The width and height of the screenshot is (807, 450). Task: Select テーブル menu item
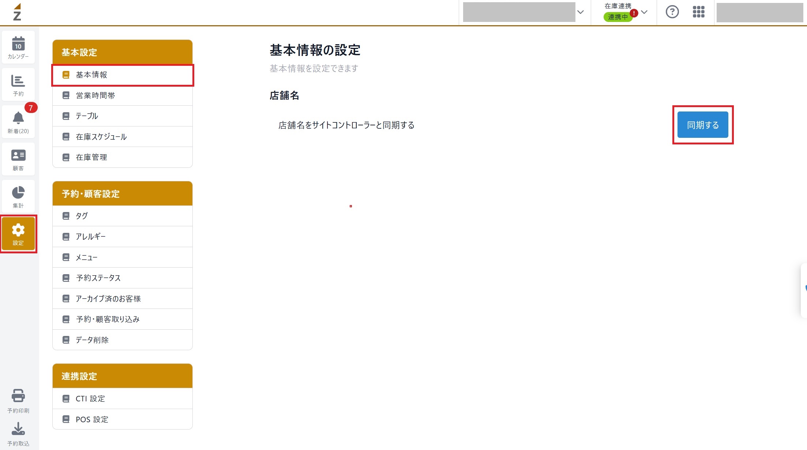[123, 116]
